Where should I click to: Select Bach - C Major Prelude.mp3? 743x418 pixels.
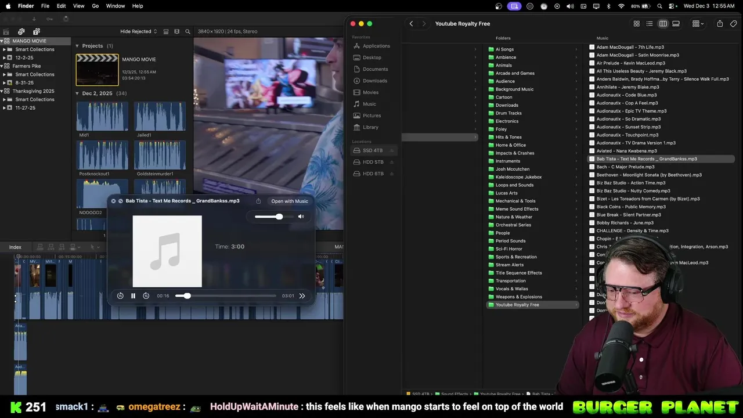coord(625,167)
